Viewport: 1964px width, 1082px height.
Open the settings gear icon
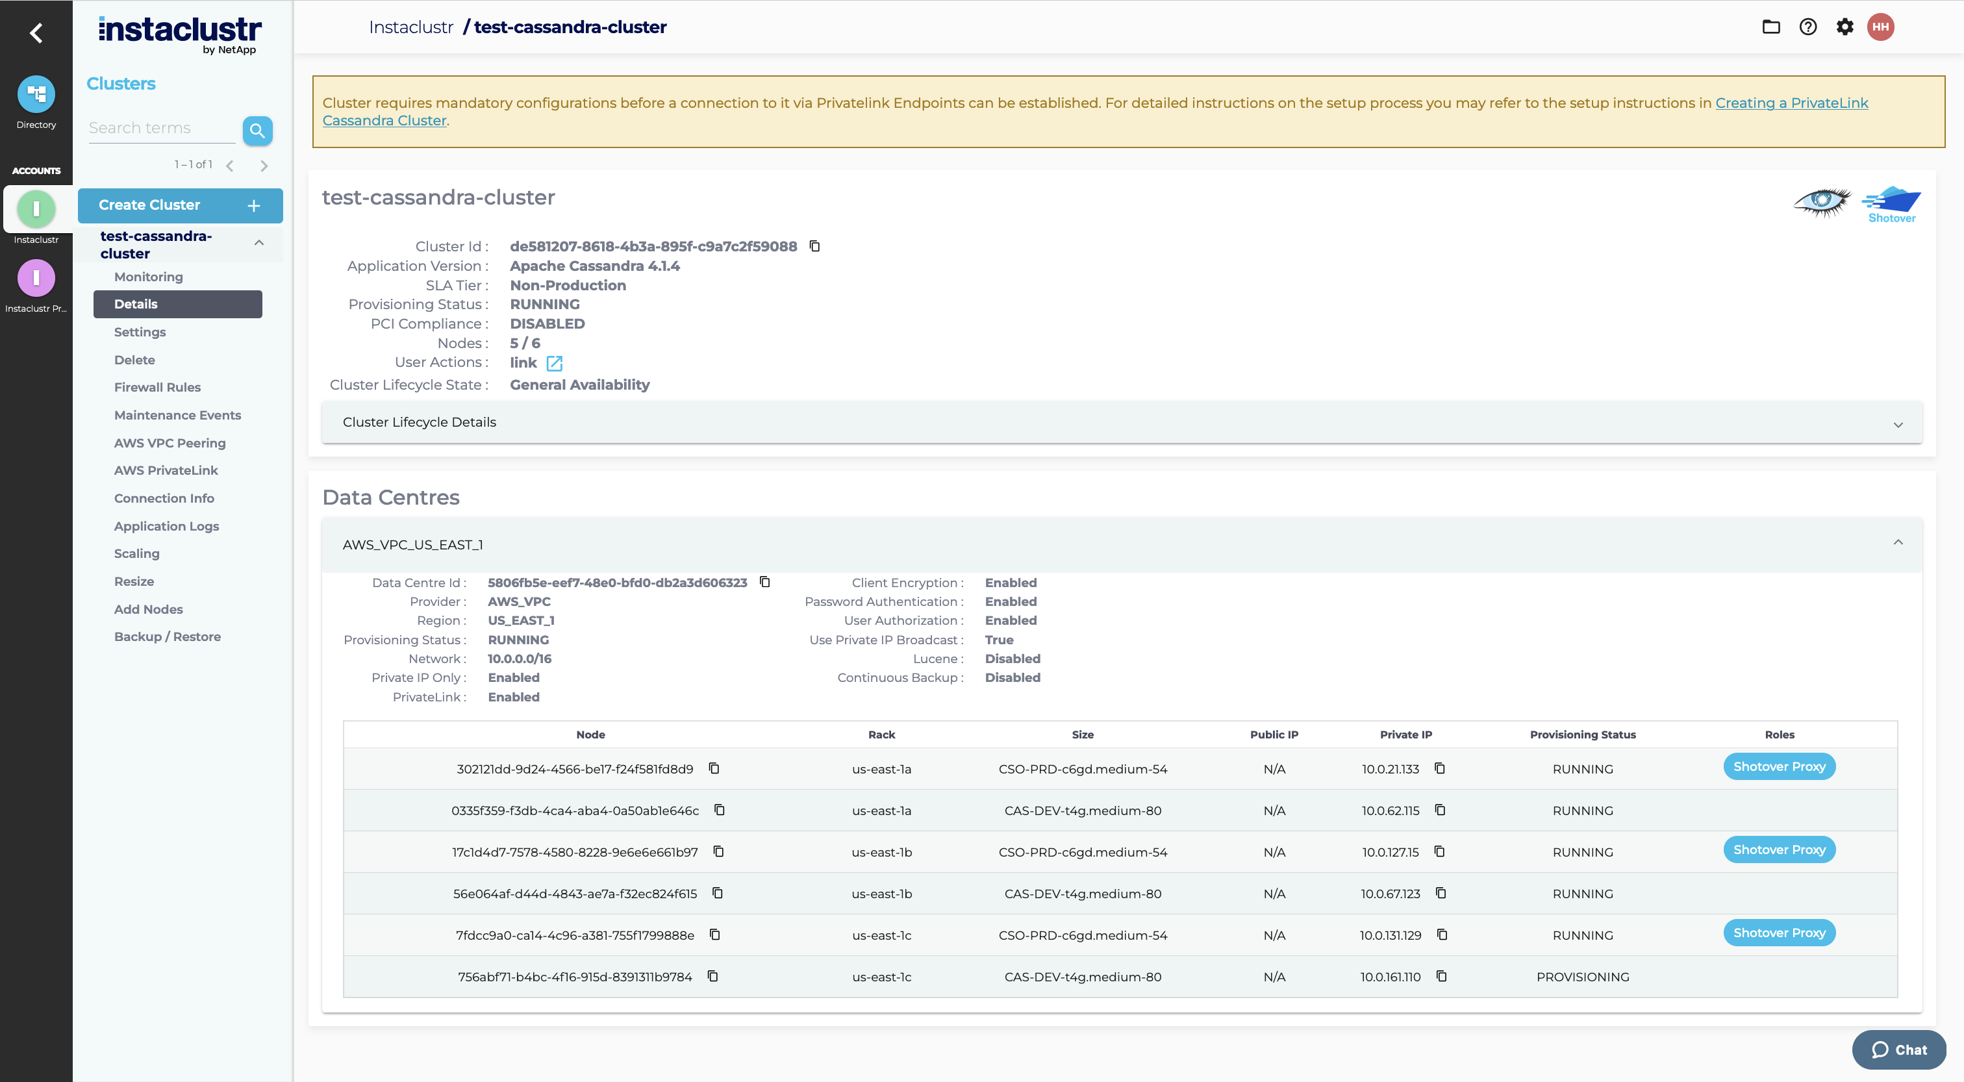1844,27
